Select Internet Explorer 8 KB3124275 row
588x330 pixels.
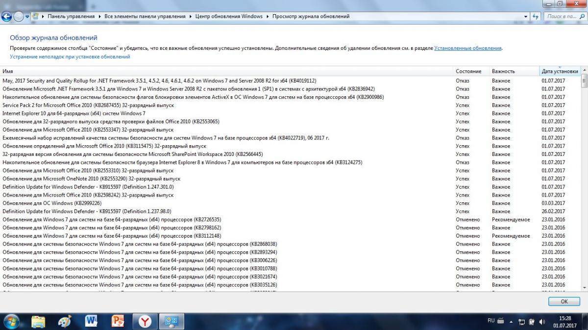point(291,162)
